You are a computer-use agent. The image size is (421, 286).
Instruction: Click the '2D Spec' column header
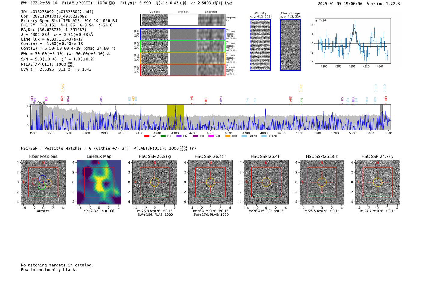155,12
